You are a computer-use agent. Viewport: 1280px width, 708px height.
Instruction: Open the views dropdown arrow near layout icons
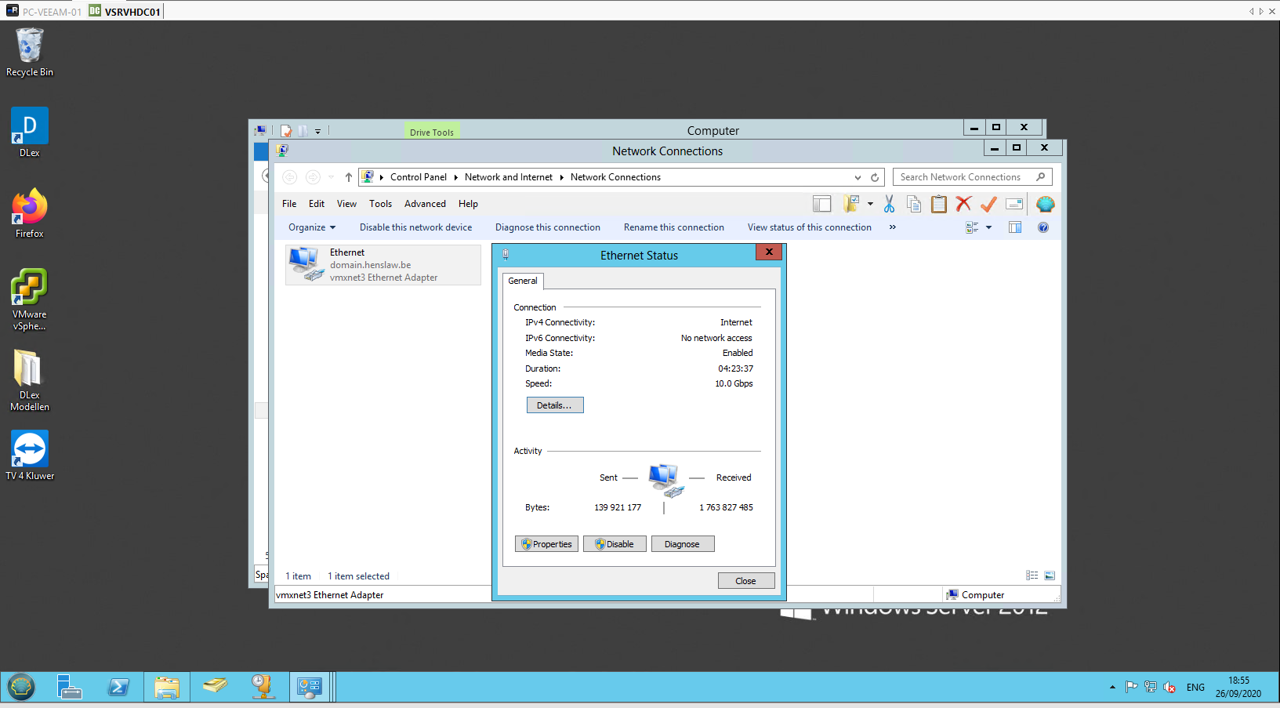click(987, 227)
